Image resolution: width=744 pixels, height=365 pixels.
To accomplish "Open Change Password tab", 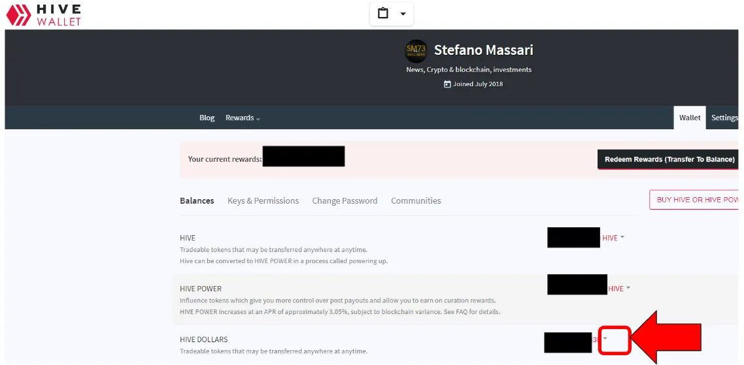I will tap(345, 200).
